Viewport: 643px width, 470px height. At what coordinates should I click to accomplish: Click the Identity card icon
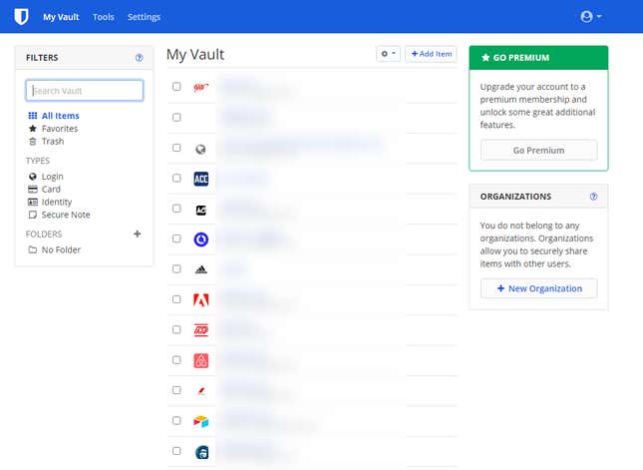[x=32, y=202]
